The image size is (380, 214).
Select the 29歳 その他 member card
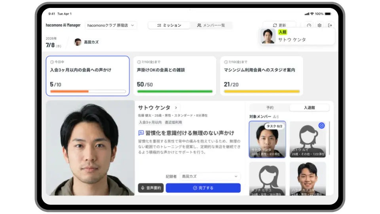click(308, 139)
